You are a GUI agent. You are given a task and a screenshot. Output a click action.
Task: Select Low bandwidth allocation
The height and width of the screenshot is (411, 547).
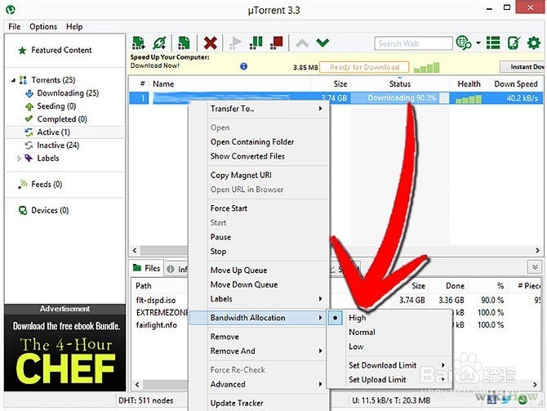pyautogui.click(x=356, y=346)
